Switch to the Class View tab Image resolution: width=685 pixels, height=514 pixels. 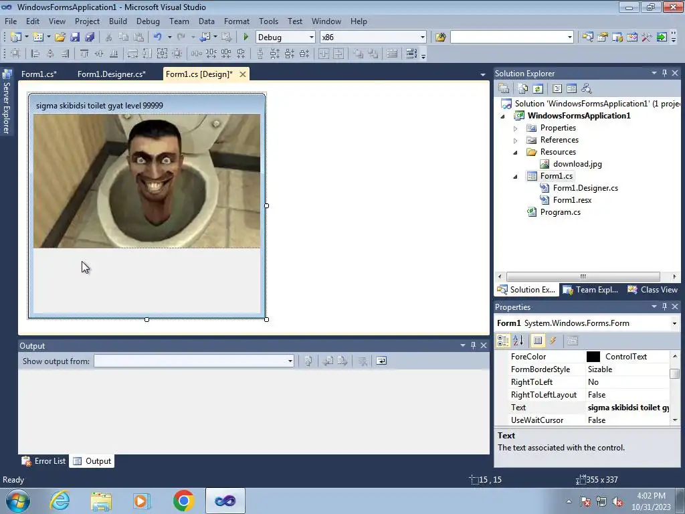[x=653, y=290]
